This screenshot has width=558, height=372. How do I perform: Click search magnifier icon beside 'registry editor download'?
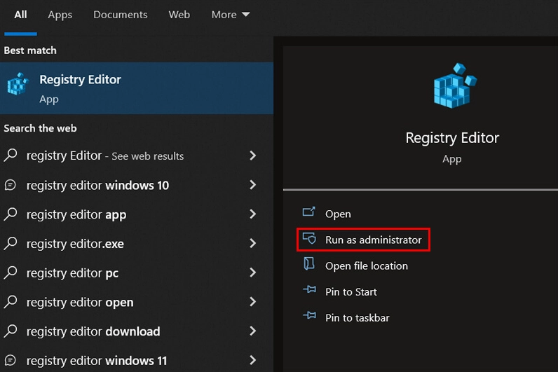11,331
